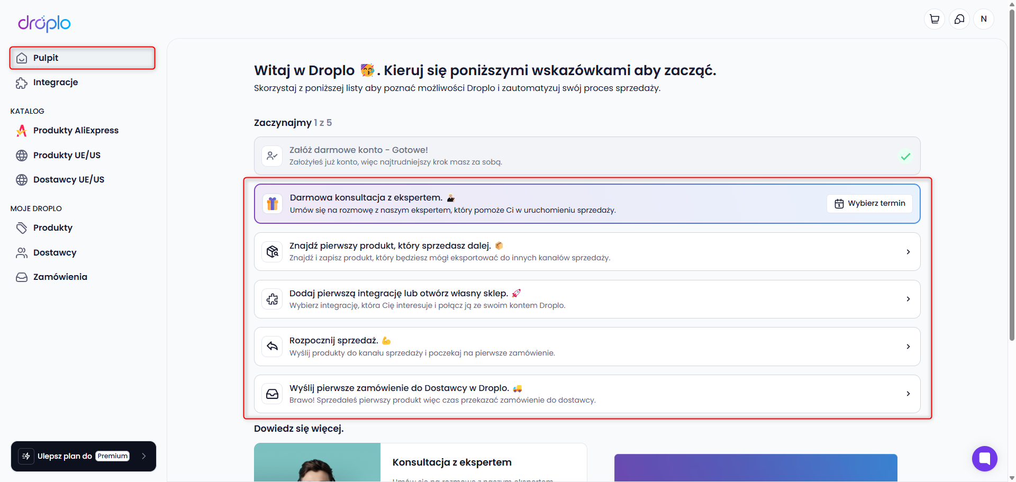The image size is (1016, 482).
Task: Open Dostawcy UE/US catalog
Action: point(83,180)
